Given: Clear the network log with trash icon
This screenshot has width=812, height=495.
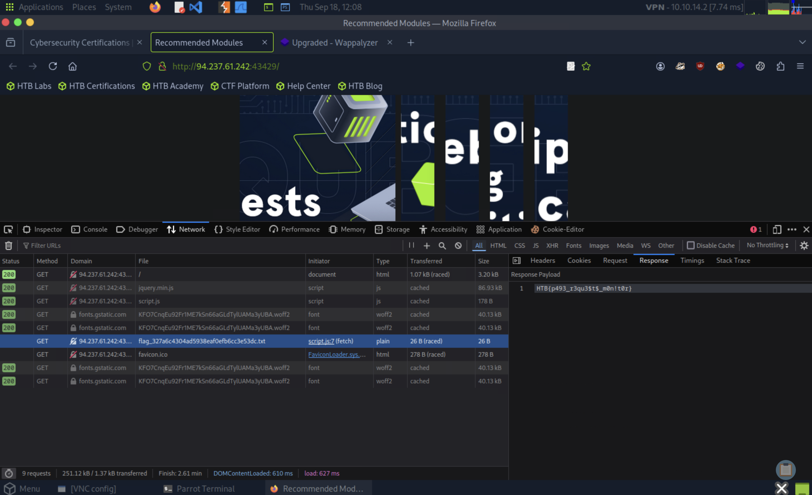Looking at the screenshot, I should tap(9, 246).
